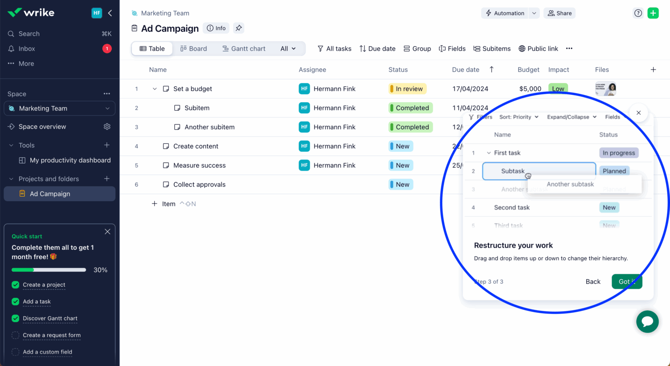Toggle the Discover Gantt chart checkmark
This screenshot has width=670, height=366.
point(15,319)
